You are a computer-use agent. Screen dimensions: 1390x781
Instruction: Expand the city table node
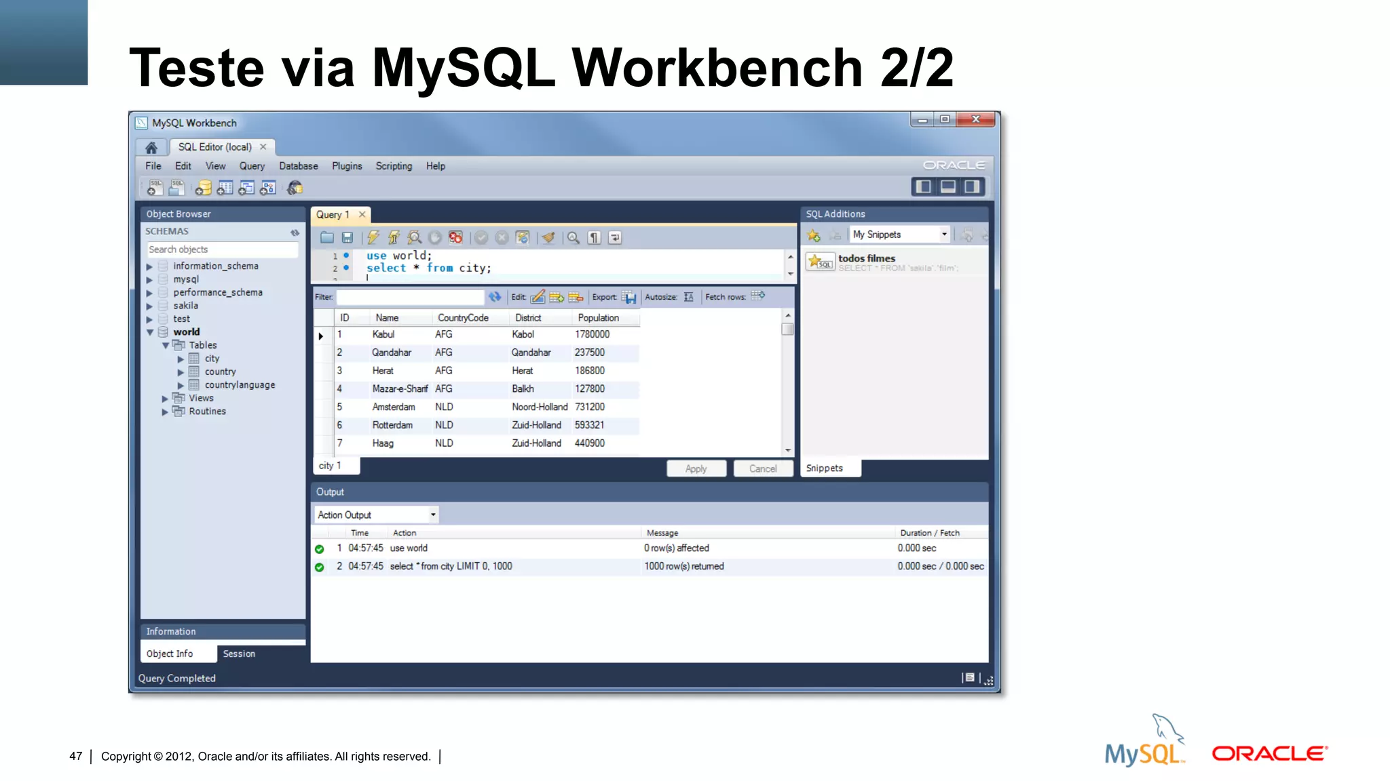click(x=181, y=359)
